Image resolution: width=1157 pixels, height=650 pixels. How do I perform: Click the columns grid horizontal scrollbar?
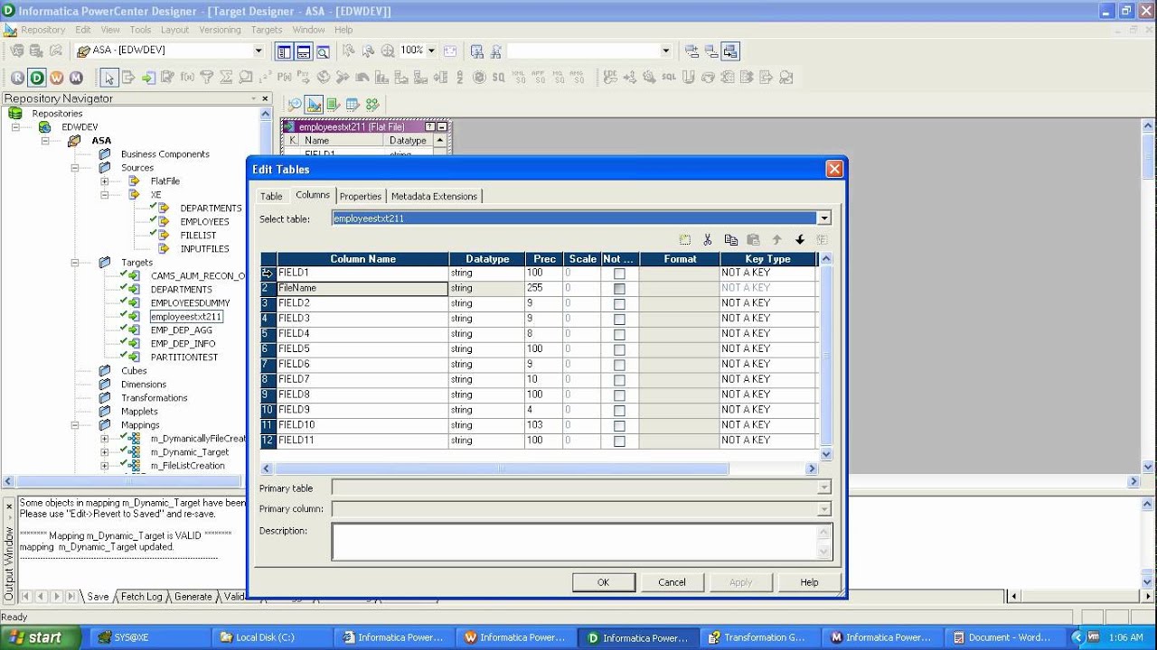pos(540,469)
